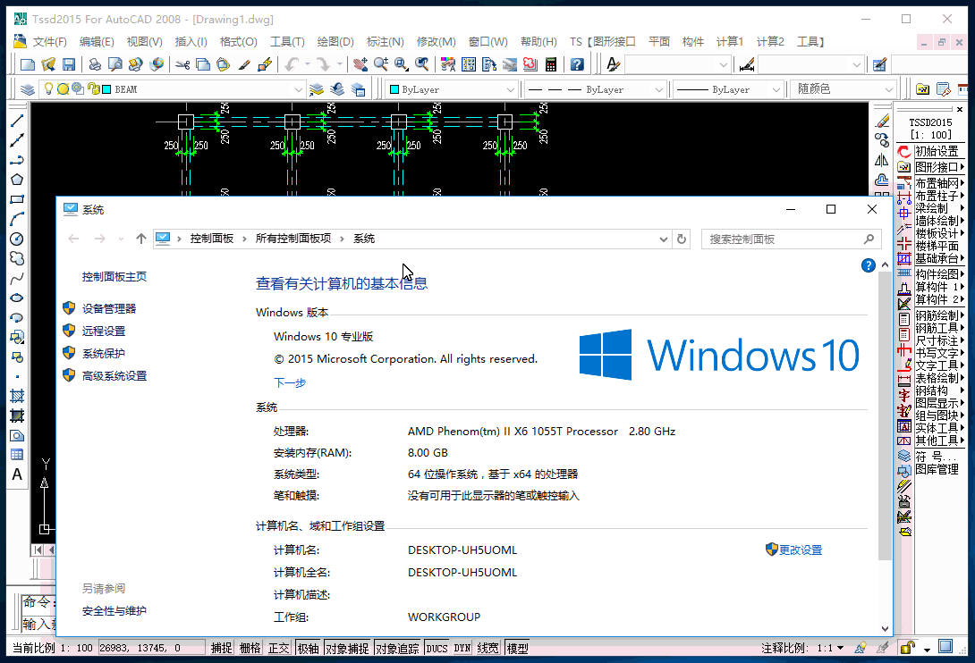Screen dimensions: 975x663
Task: Toggle 正交 ortho mode
Action: (x=278, y=648)
